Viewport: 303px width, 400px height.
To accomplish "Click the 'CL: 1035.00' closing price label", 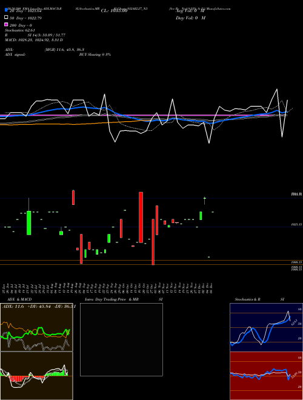I will [x=114, y=11].
